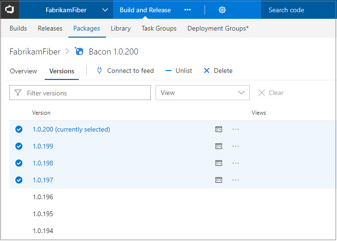Click command-line icon for version 1.0.199
337x242 pixels.
click(219, 146)
